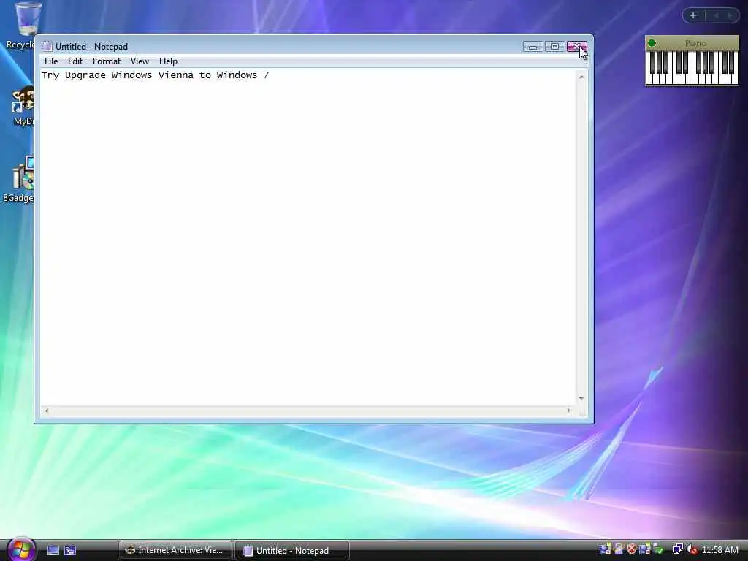
Task: Click the vertical scrollbar up arrow in Notepad
Action: (581, 77)
